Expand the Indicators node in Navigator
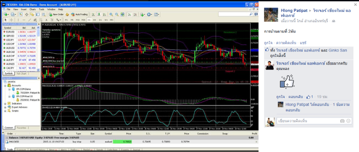The image size is (359, 152). (5, 103)
